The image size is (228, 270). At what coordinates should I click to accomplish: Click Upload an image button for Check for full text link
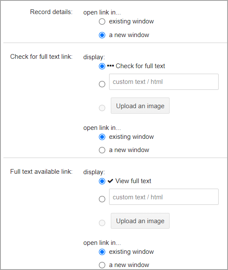pos(140,106)
